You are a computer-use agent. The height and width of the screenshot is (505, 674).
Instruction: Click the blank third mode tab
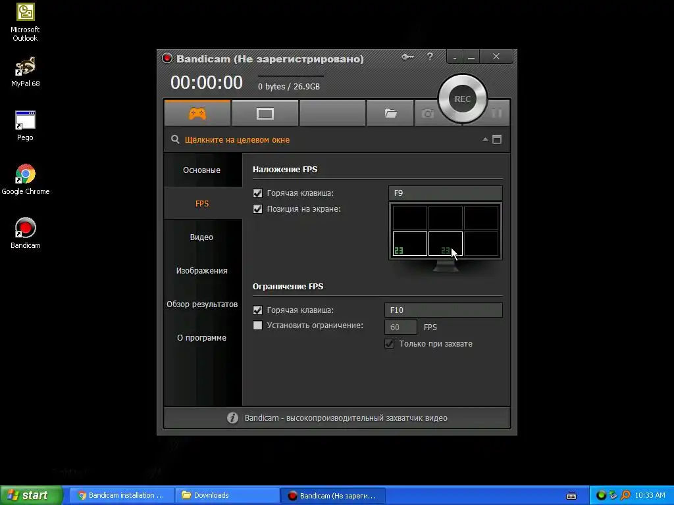[x=332, y=113]
